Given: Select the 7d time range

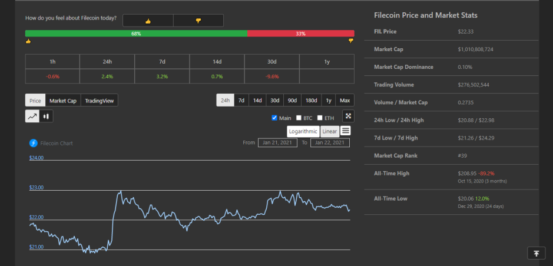Looking at the screenshot, I should 241,101.
